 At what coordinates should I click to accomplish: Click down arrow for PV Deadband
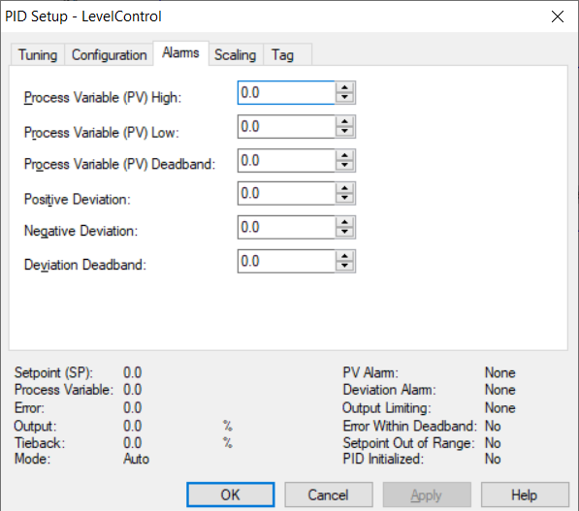point(345,166)
